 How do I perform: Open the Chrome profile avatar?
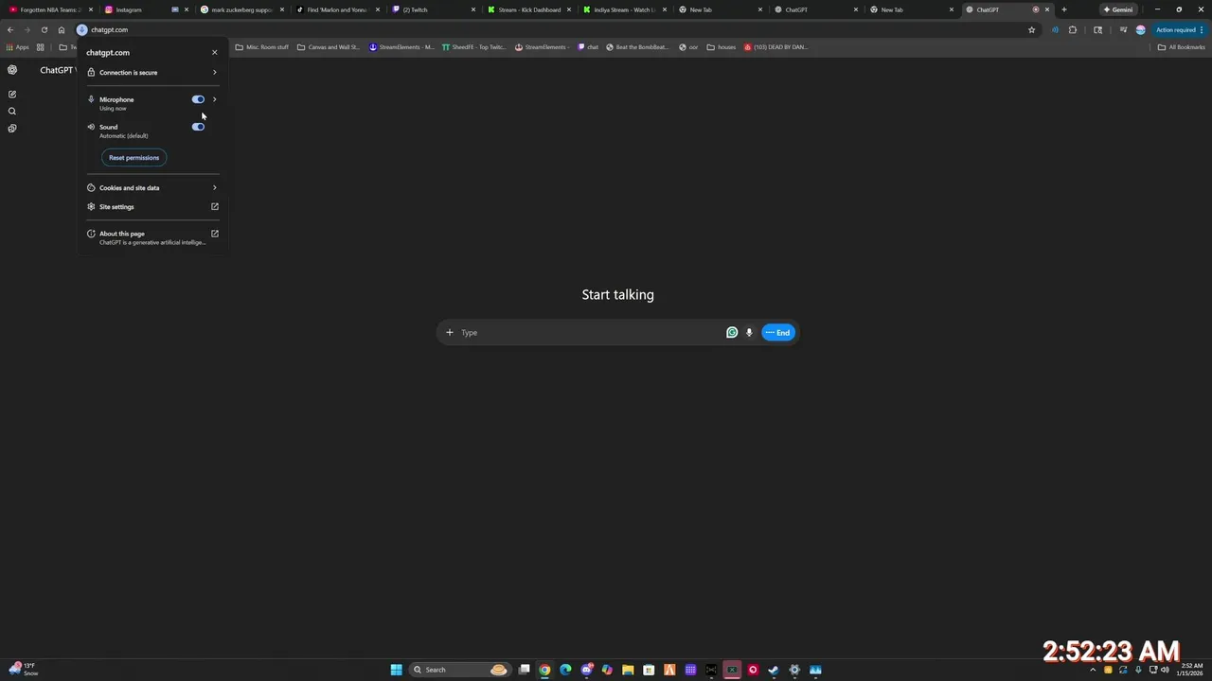click(x=1140, y=29)
